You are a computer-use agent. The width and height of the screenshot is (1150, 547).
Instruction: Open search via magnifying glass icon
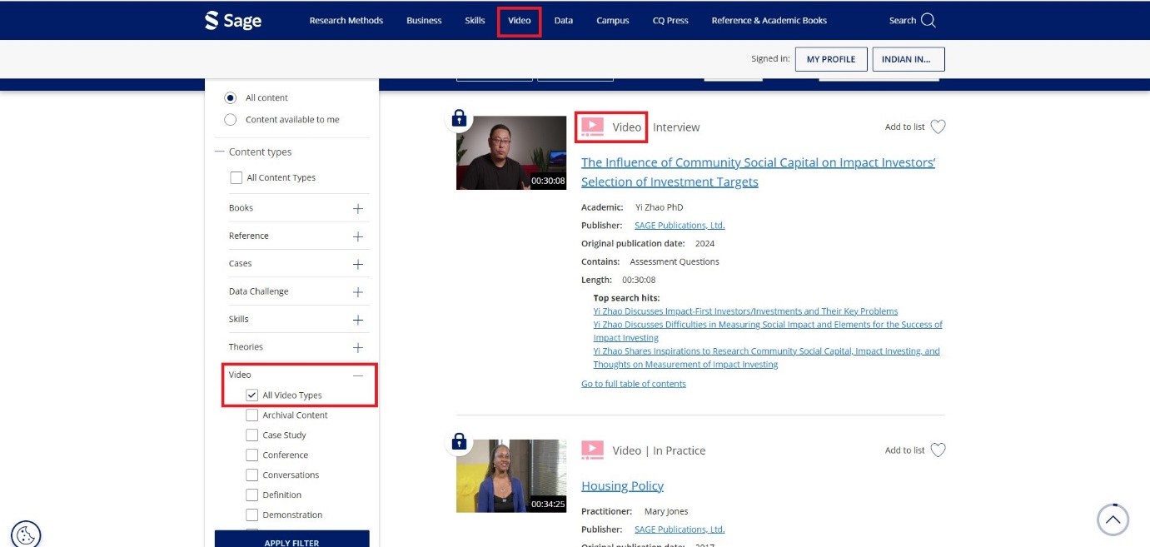928,21
